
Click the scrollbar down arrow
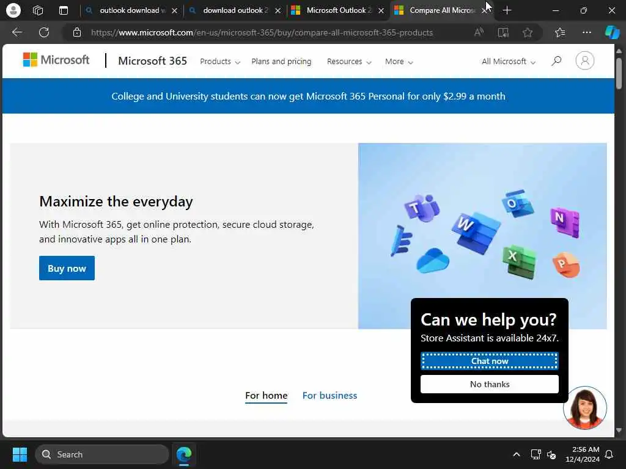pyautogui.click(x=619, y=431)
